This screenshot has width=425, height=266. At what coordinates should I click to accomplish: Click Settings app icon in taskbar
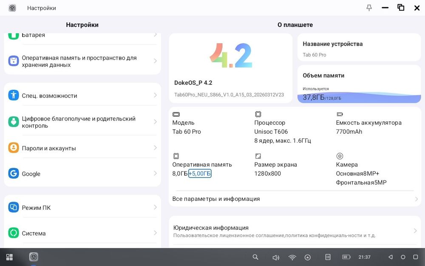tap(34, 257)
